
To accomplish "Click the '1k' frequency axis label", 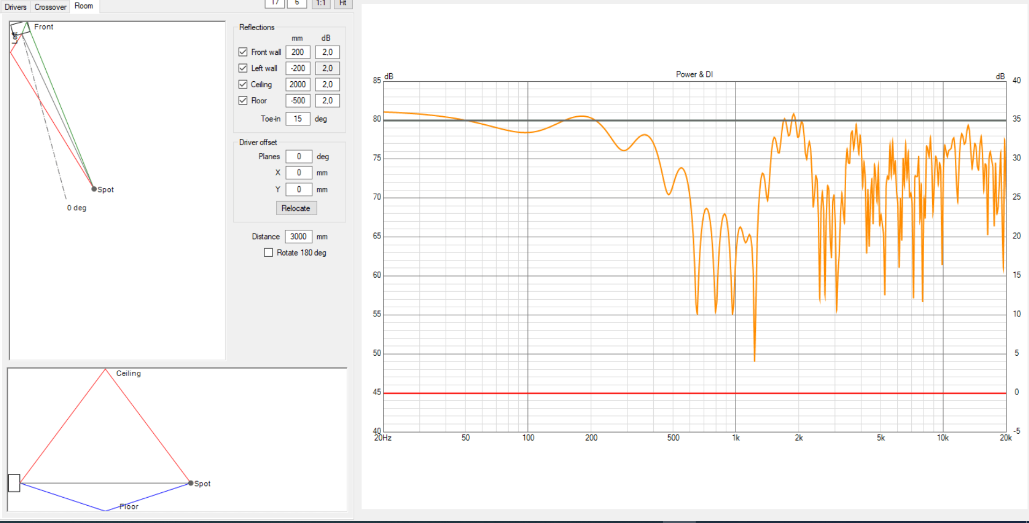I will coord(736,438).
